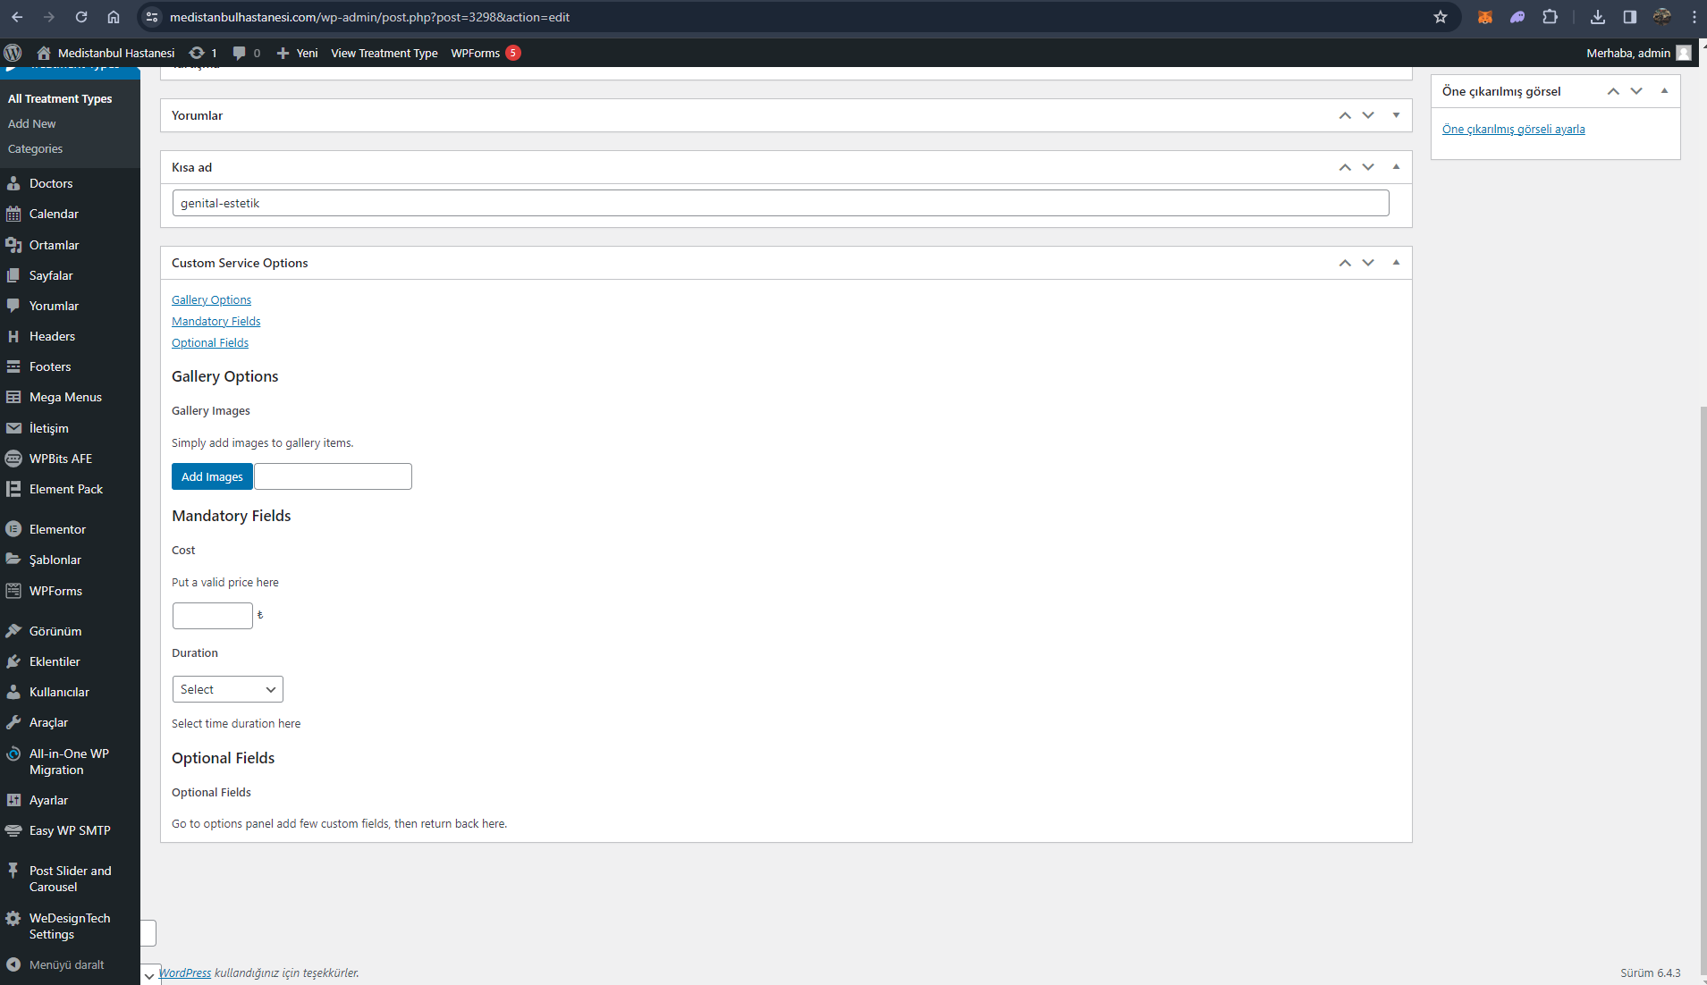The height and width of the screenshot is (985, 1707).
Task: Open the updates icon in admin bar
Action: click(203, 53)
